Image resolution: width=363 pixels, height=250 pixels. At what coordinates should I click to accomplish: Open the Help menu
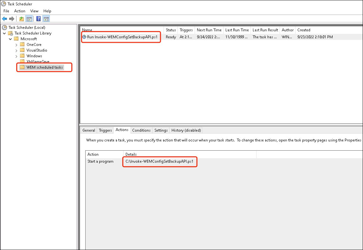(47, 11)
